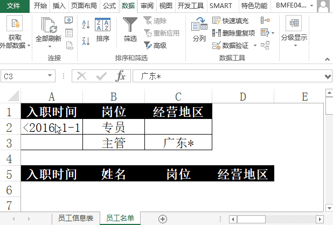The image size is (333, 225).
Task: Click the user account avatar icon
Action: pos(323,6)
